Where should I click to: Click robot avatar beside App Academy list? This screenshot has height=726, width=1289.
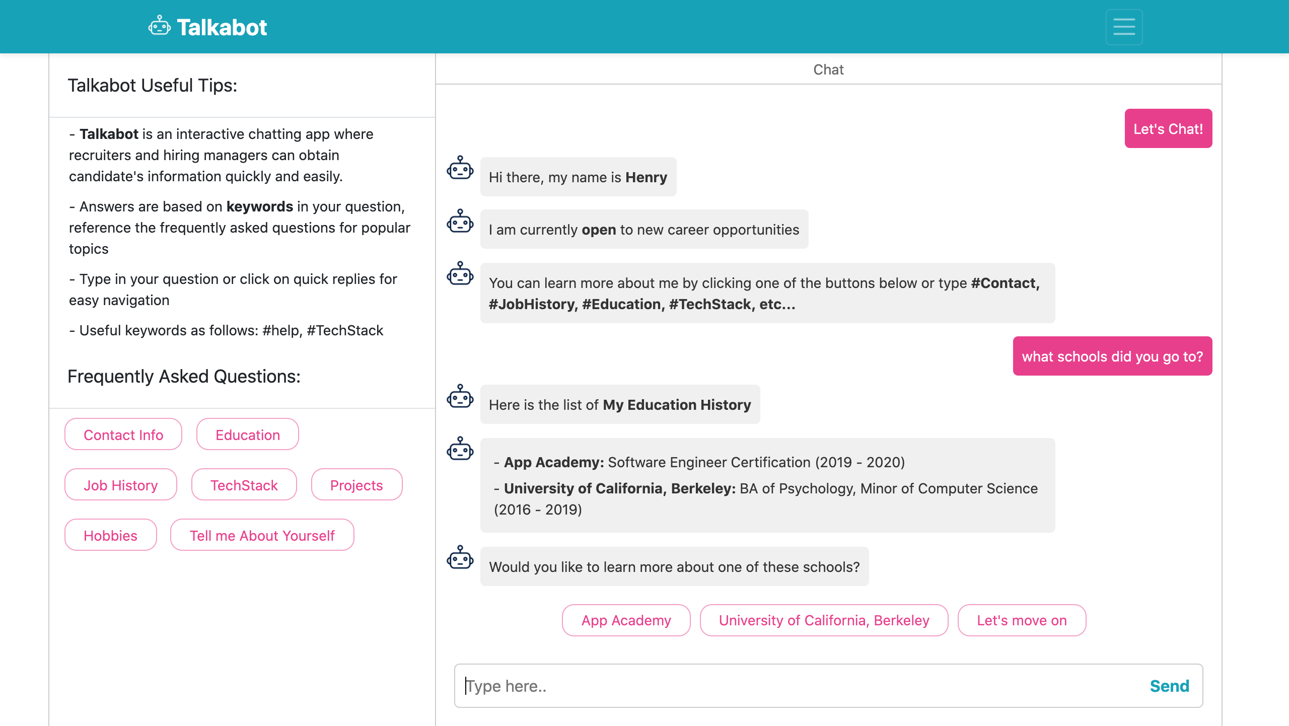click(460, 449)
